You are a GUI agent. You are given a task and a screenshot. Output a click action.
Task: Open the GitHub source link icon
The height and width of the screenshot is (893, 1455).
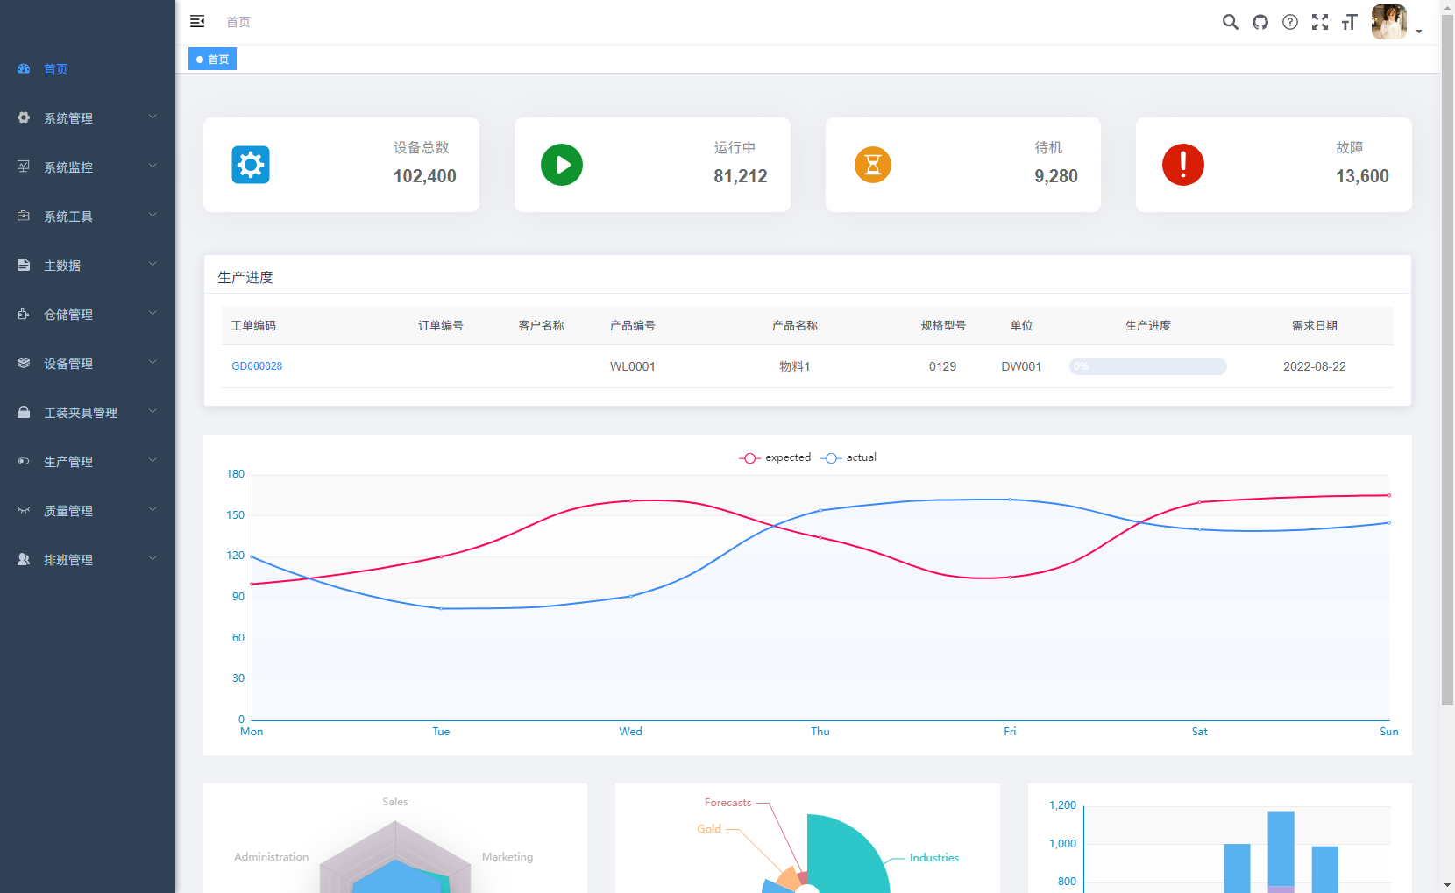1260,22
